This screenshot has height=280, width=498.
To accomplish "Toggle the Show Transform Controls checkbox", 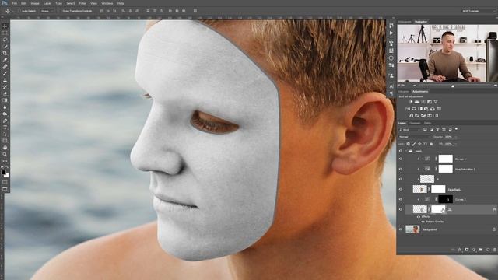I will point(60,11).
